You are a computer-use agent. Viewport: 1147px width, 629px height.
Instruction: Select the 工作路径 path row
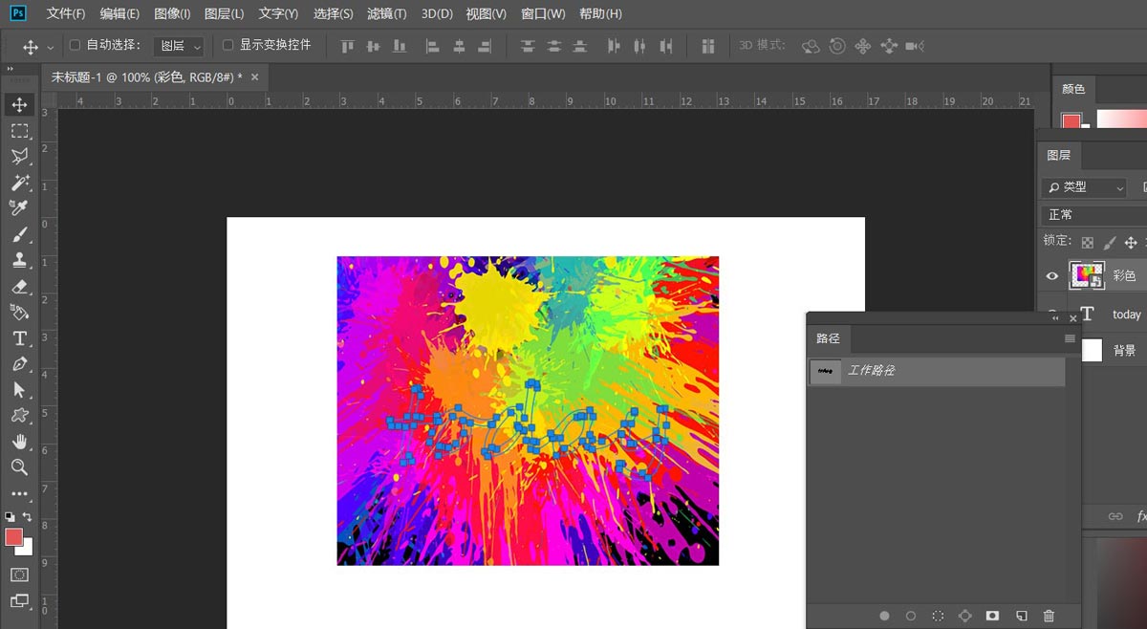click(x=936, y=371)
